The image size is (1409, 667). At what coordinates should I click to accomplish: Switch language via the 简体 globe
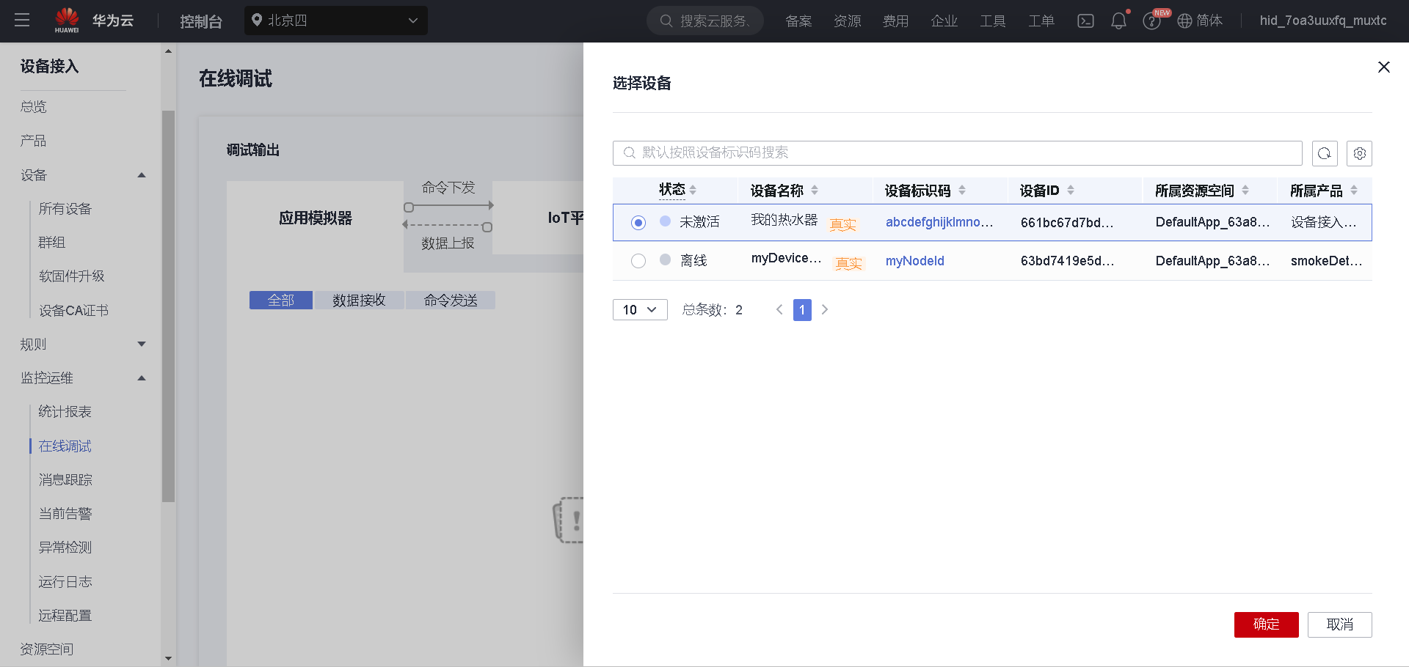point(1200,21)
